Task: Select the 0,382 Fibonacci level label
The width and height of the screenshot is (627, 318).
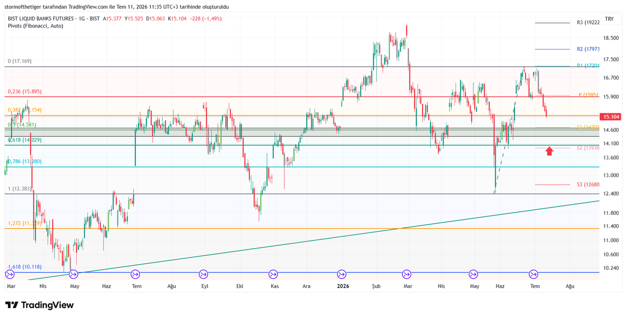Action: tap(25, 110)
